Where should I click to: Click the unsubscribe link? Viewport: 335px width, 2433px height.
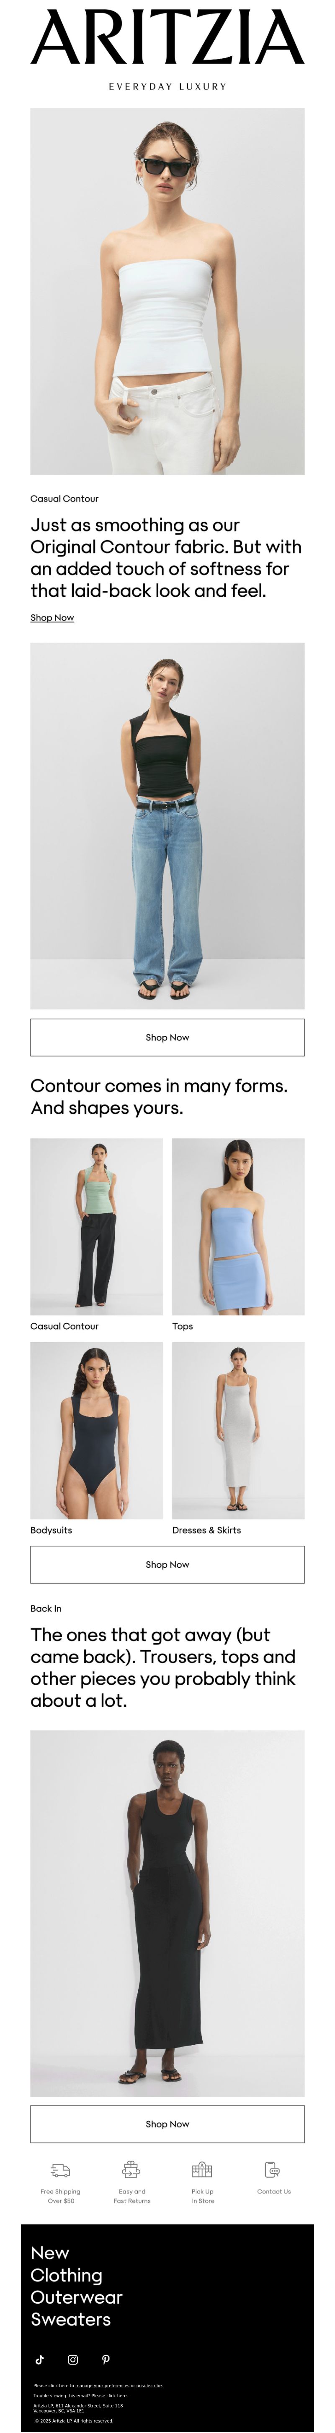(149, 2386)
